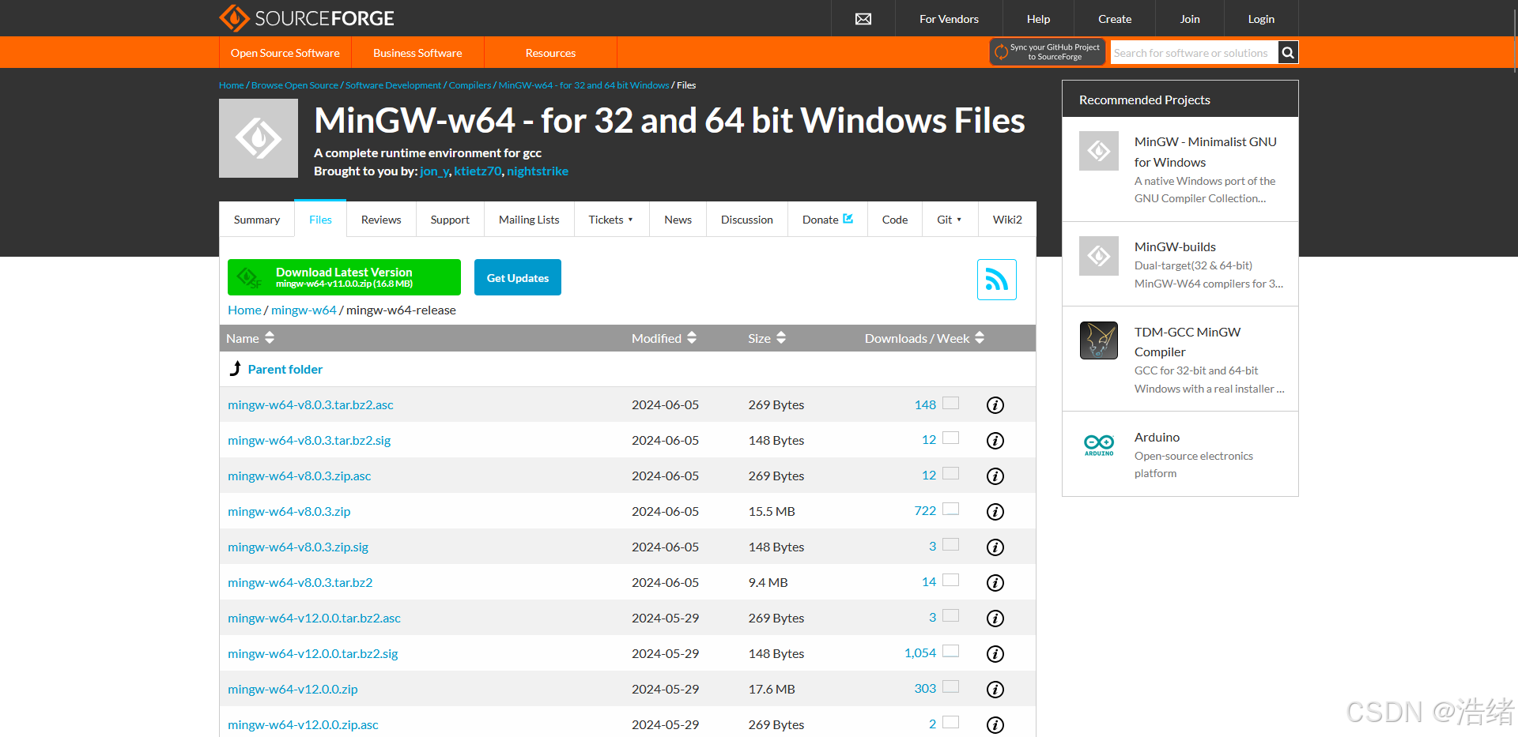
Task: Open the Summary tab
Action: click(x=257, y=220)
